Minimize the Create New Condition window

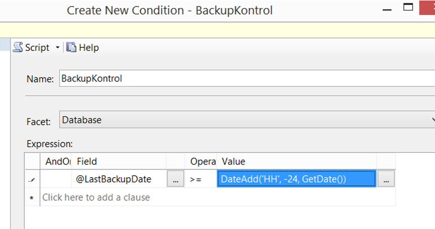[387, 10]
